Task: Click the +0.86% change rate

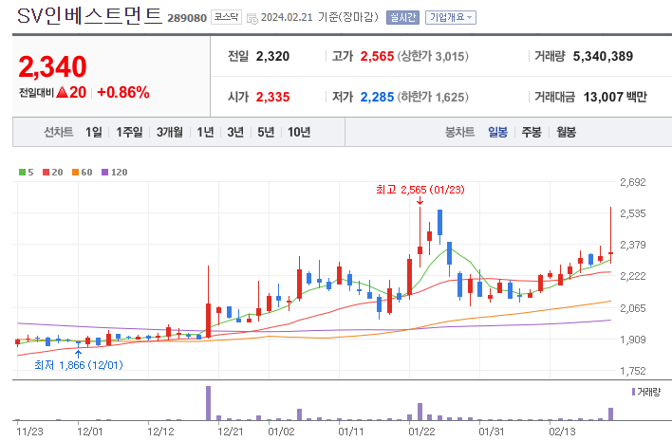Action: [x=123, y=93]
